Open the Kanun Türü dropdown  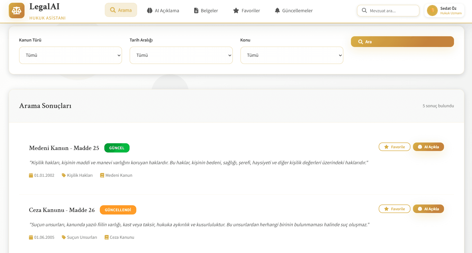[70, 55]
